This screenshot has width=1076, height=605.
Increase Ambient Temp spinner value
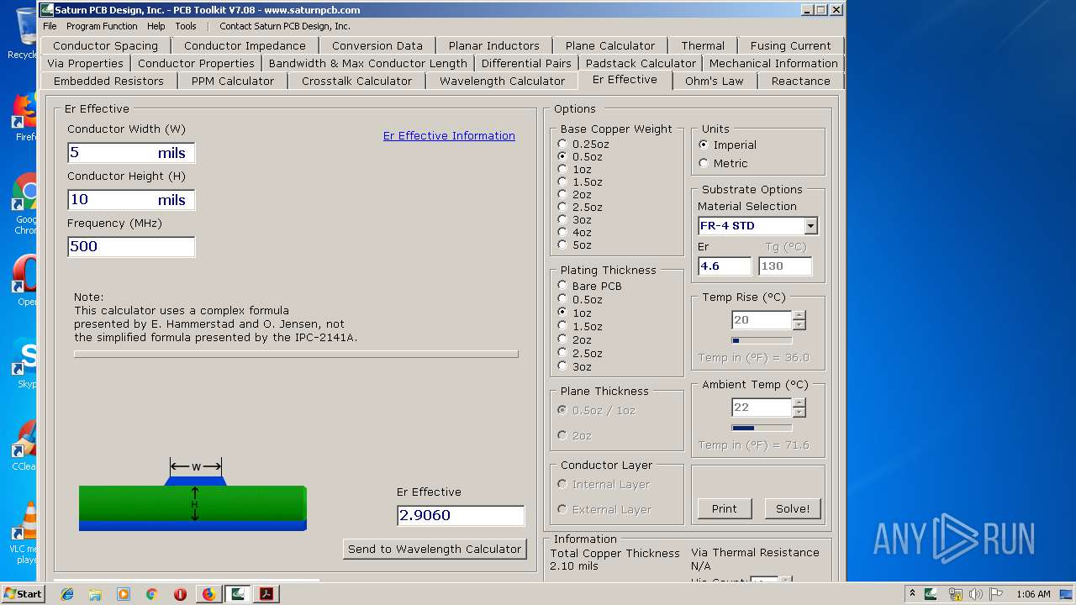799,403
